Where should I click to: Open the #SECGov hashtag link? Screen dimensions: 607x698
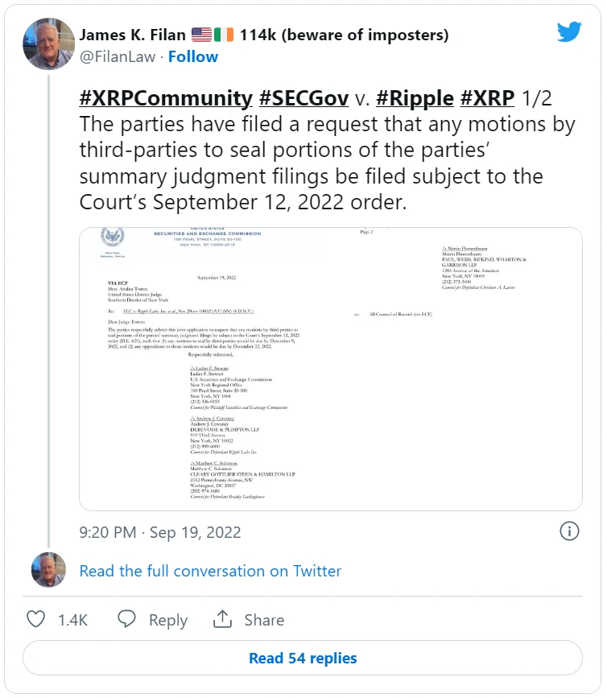[303, 98]
